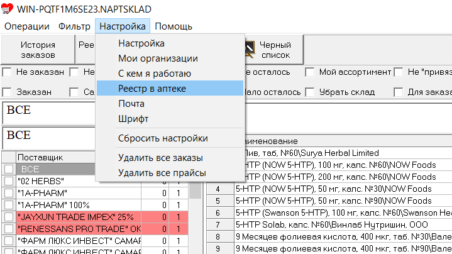
Task: Enable Убрать склад checkbox
Action: pyautogui.click(x=310, y=92)
